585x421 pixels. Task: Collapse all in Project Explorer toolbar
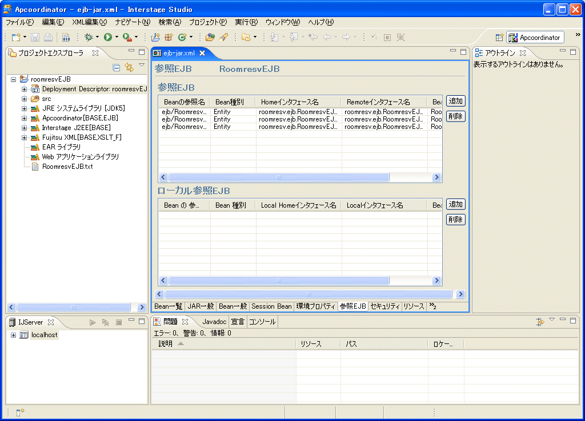pyautogui.click(x=117, y=67)
